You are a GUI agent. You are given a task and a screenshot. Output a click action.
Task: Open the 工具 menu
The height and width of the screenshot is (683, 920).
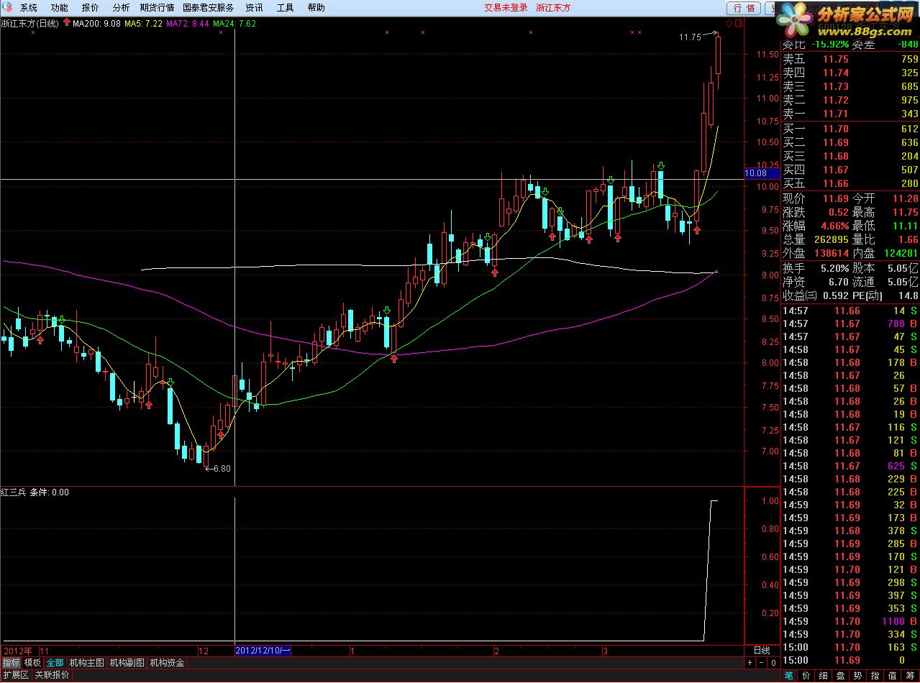286,8
